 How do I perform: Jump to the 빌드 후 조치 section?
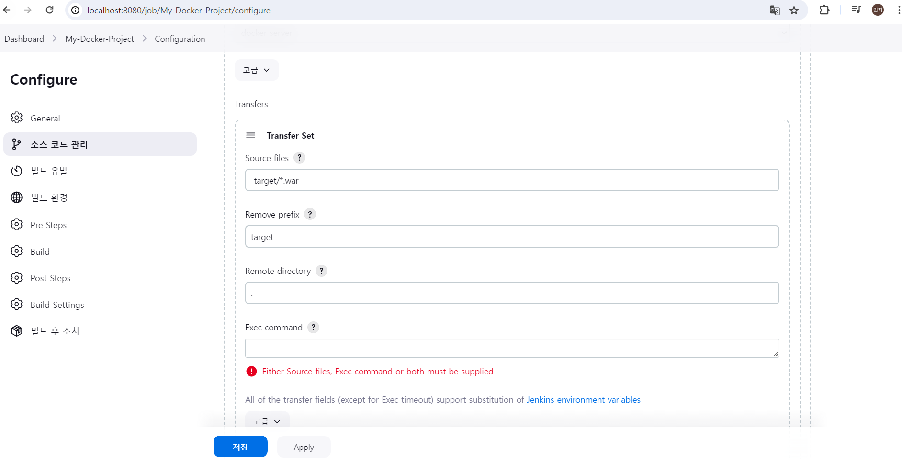(55, 331)
